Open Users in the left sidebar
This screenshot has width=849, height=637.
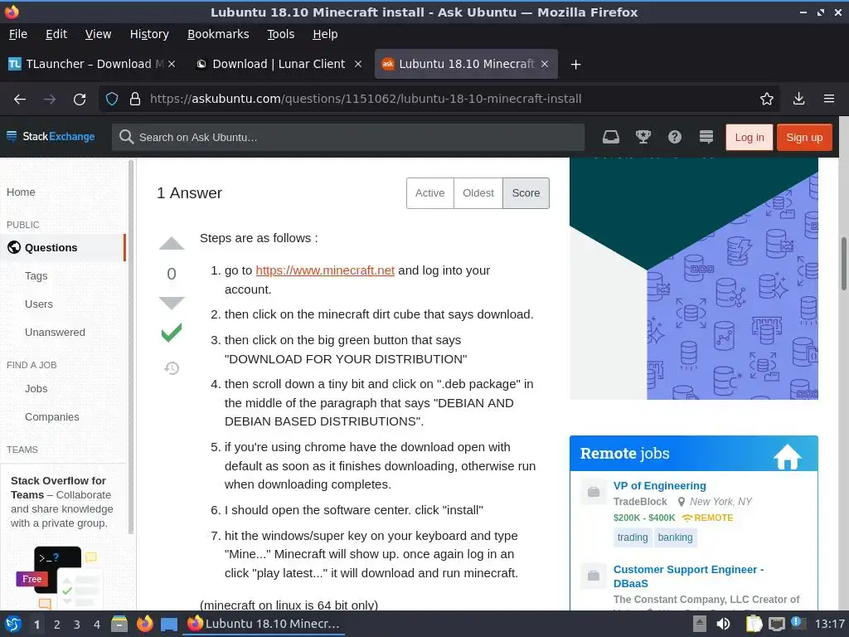coord(39,304)
